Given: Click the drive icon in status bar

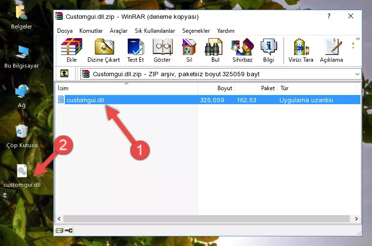Looking at the screenshot, I should (60, 231).
